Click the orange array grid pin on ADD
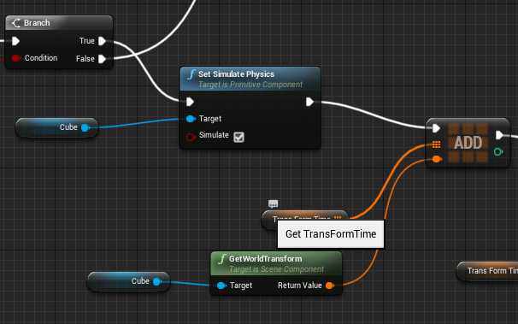The width and height of the screenshot is (518, 324). pyautogui.click(x=436, y=144)
